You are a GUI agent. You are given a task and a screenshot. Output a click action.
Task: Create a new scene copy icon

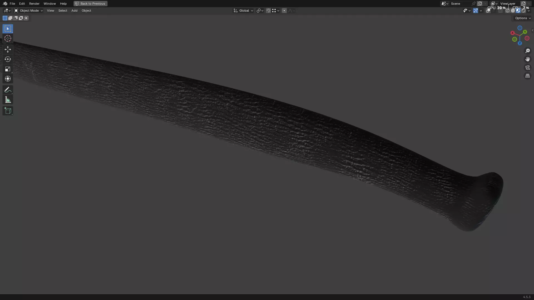click(480, 4)
